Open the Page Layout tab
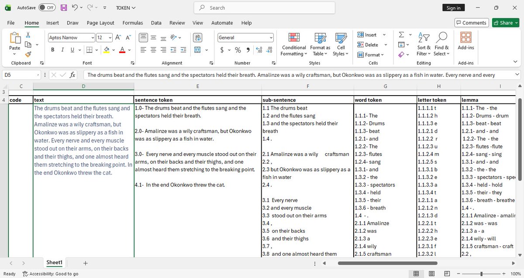 coord(100,23)
